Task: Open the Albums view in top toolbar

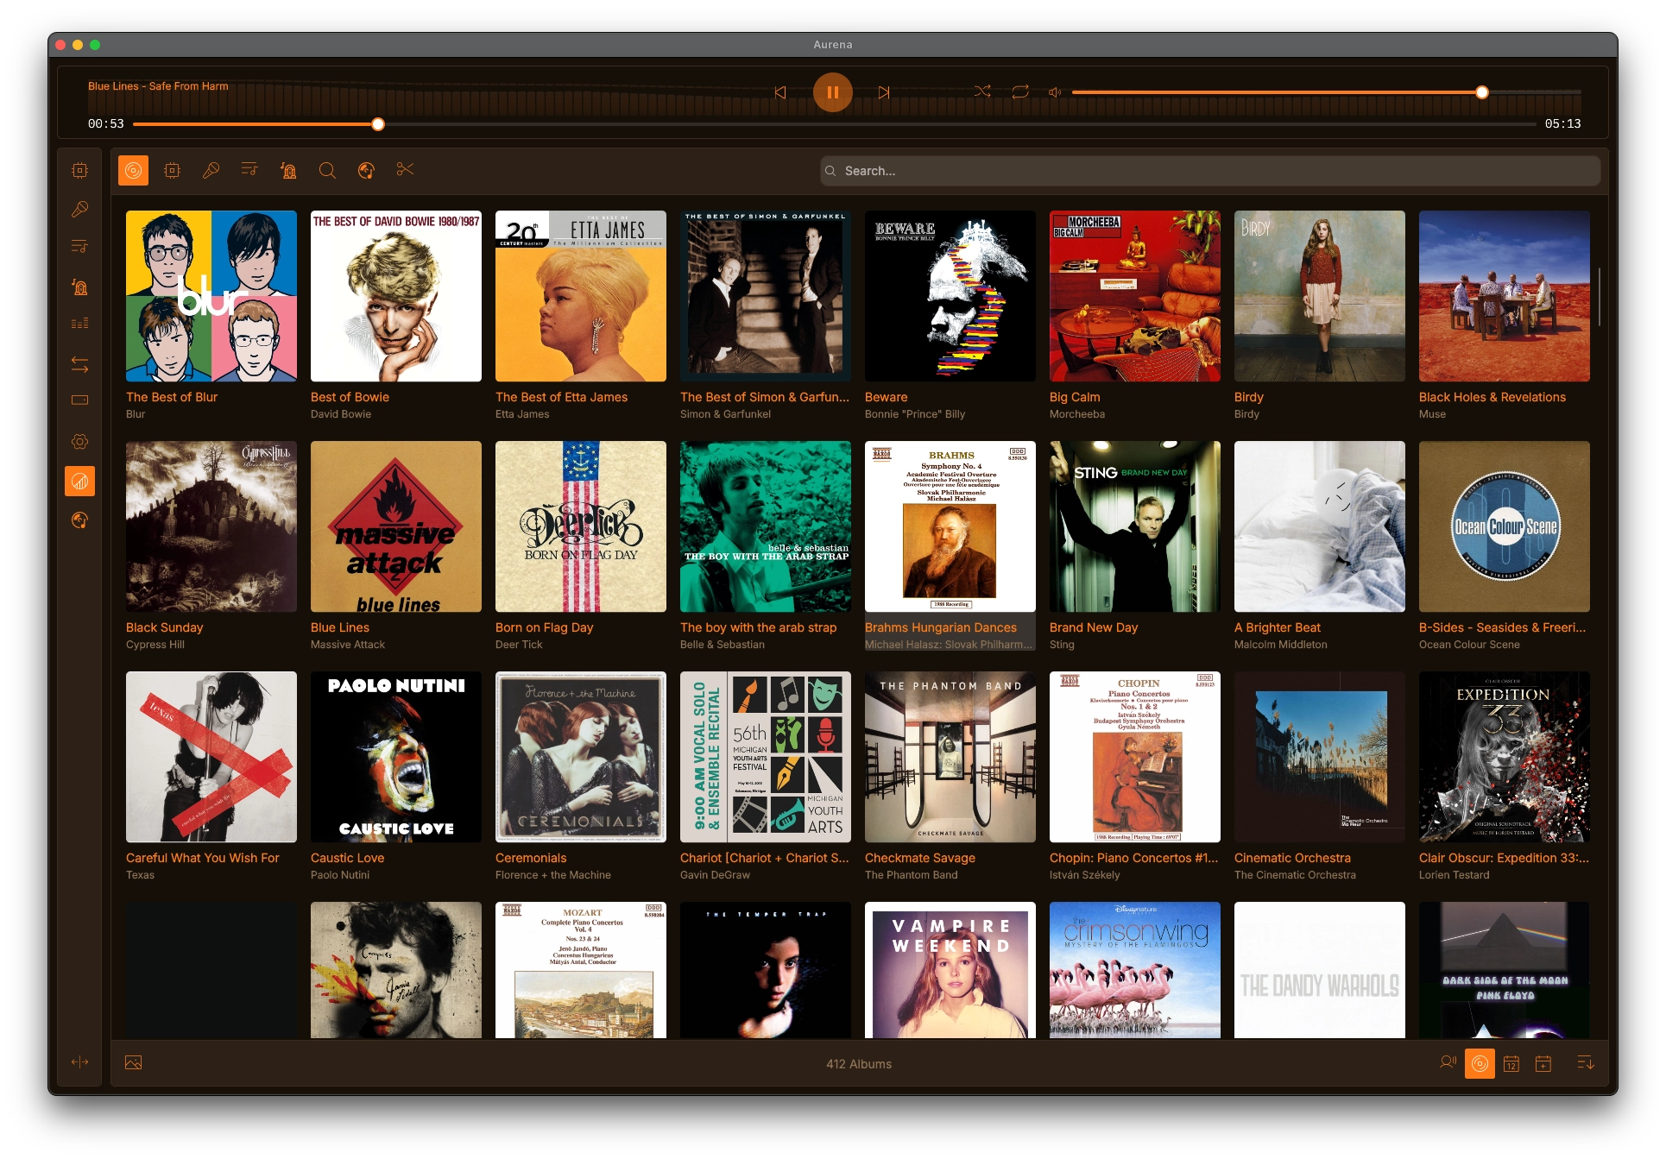Action: (133, 171)
